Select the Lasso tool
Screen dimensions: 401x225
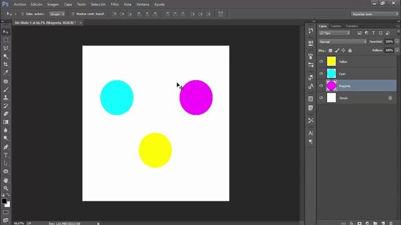[x=6, y=48]
